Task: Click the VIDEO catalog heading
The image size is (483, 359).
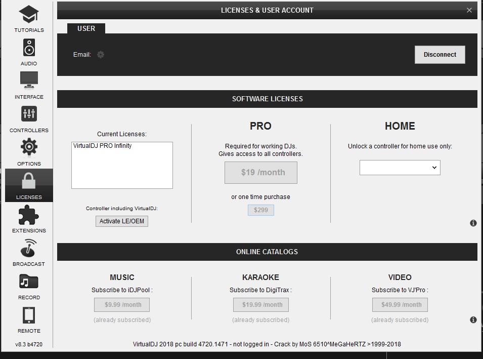Action: coord(400,277)
